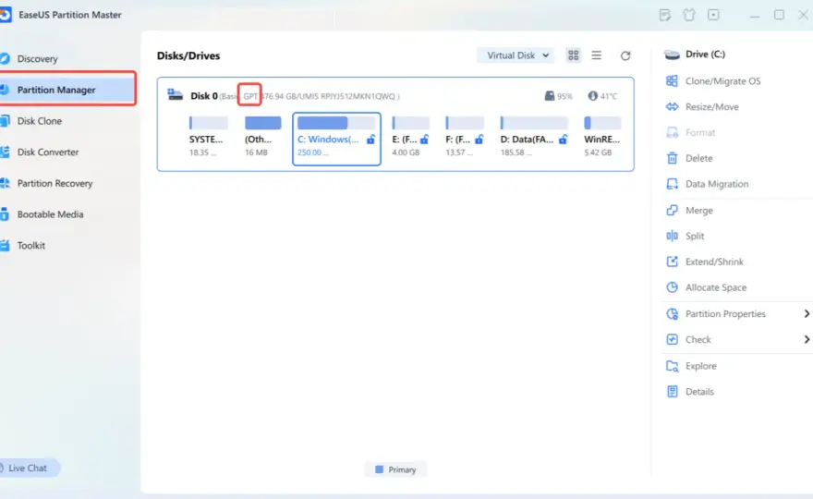Click the Discovery compass icon
The height and width of the screenshot is (499, 813).
(4, 58)
